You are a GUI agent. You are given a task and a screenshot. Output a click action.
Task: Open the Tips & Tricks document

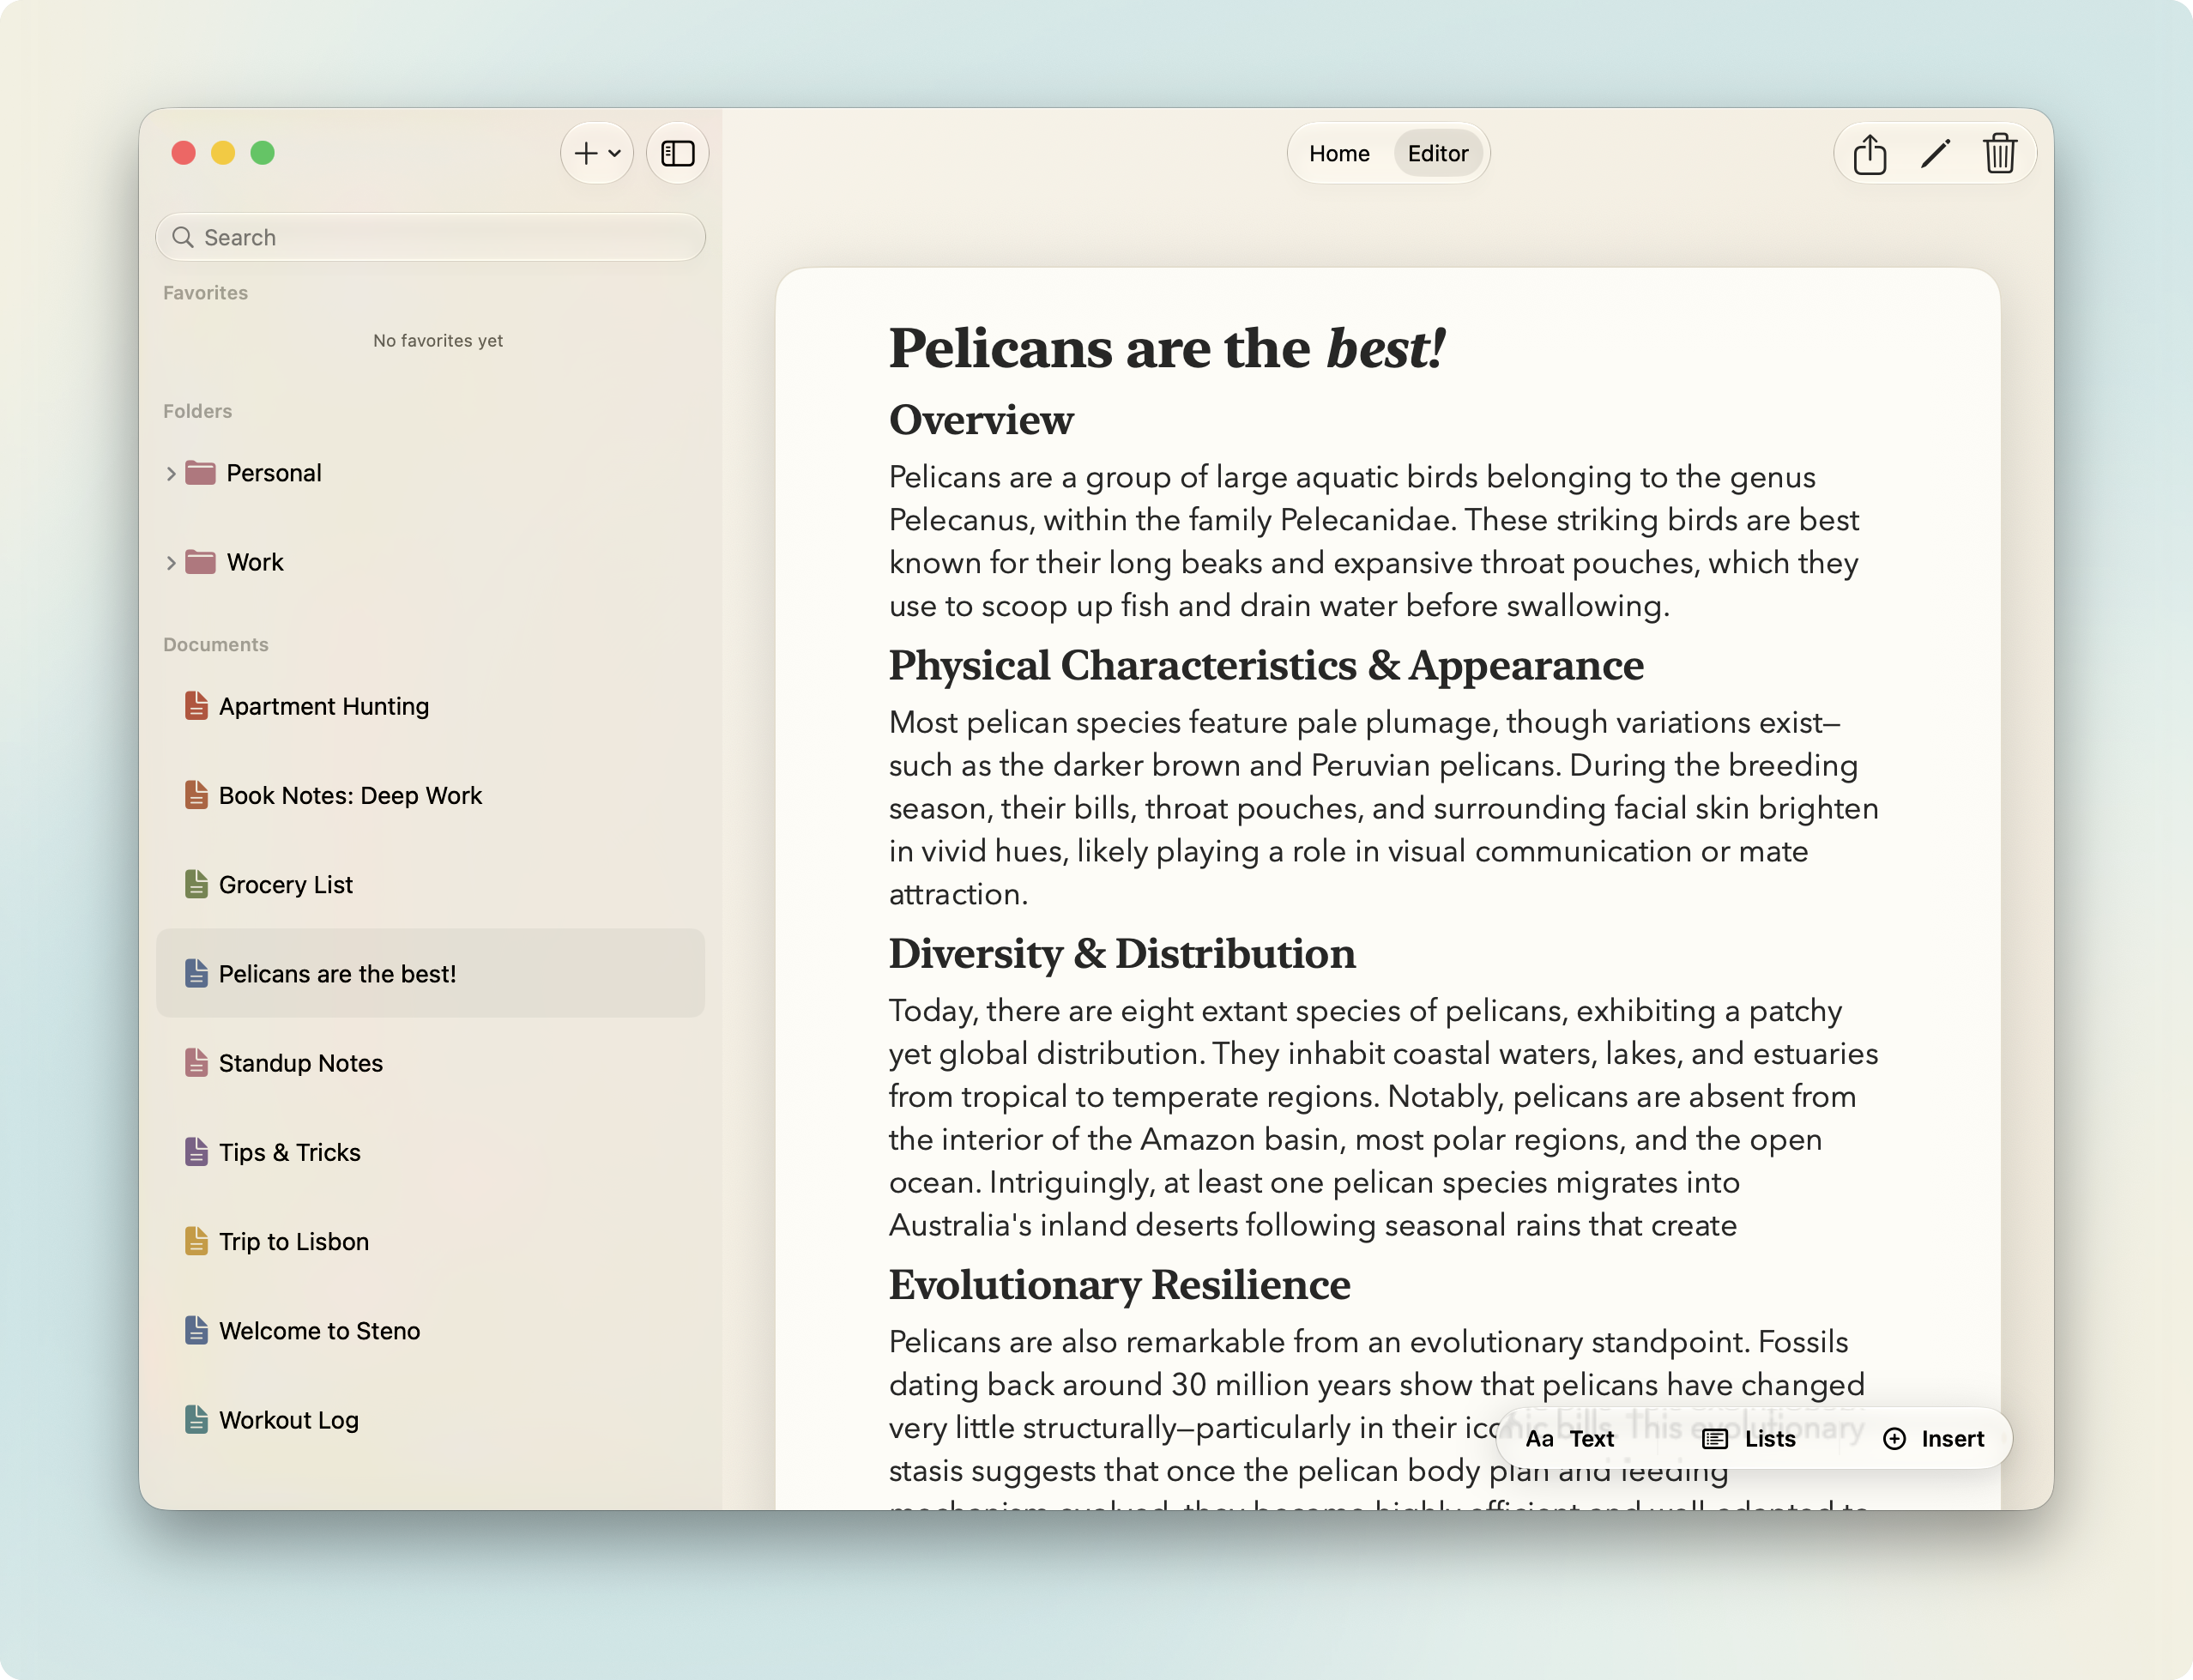tap(430, 1152)
